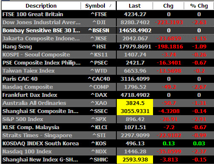Screen dimensions: 214x164
Task: Select the Straits Times - Singapore row
Action: tap(108, 136)
